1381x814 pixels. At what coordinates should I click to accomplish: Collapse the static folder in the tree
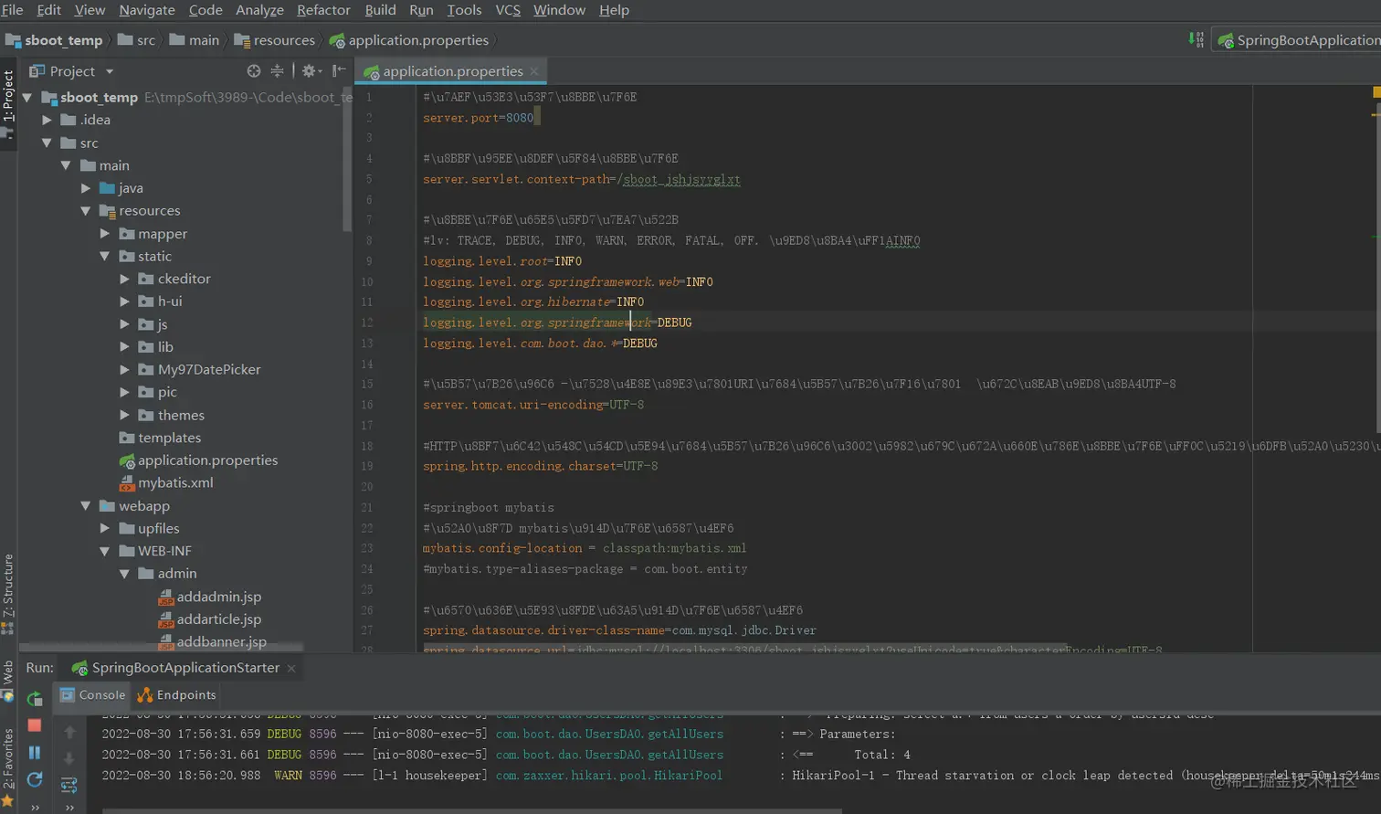(105, 257)
